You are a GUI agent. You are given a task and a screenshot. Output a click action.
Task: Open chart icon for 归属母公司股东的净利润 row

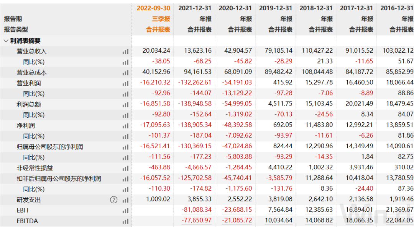coord(125,147)
